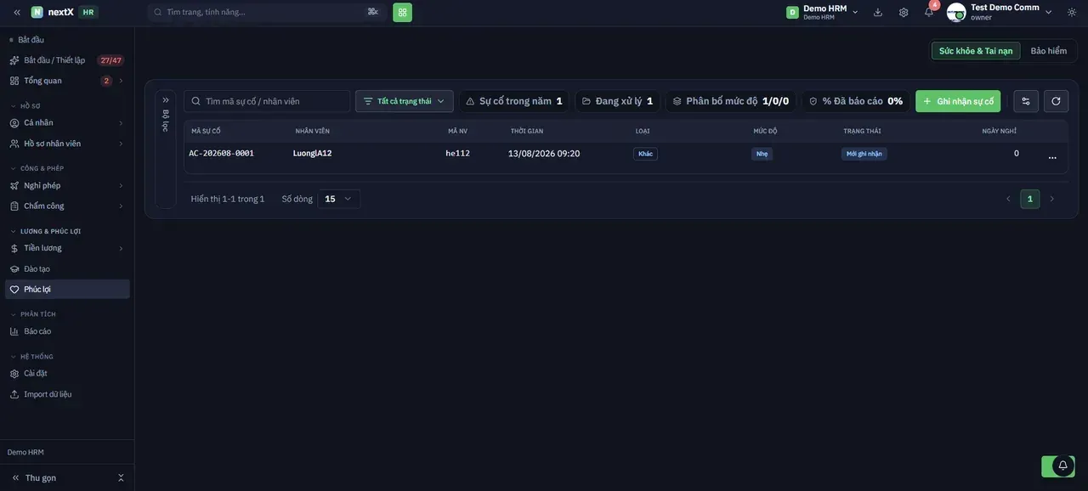Expand the Nghỉ phép sidebar item
Viewport: 1088px width, 491px height.
click(67, 186)
